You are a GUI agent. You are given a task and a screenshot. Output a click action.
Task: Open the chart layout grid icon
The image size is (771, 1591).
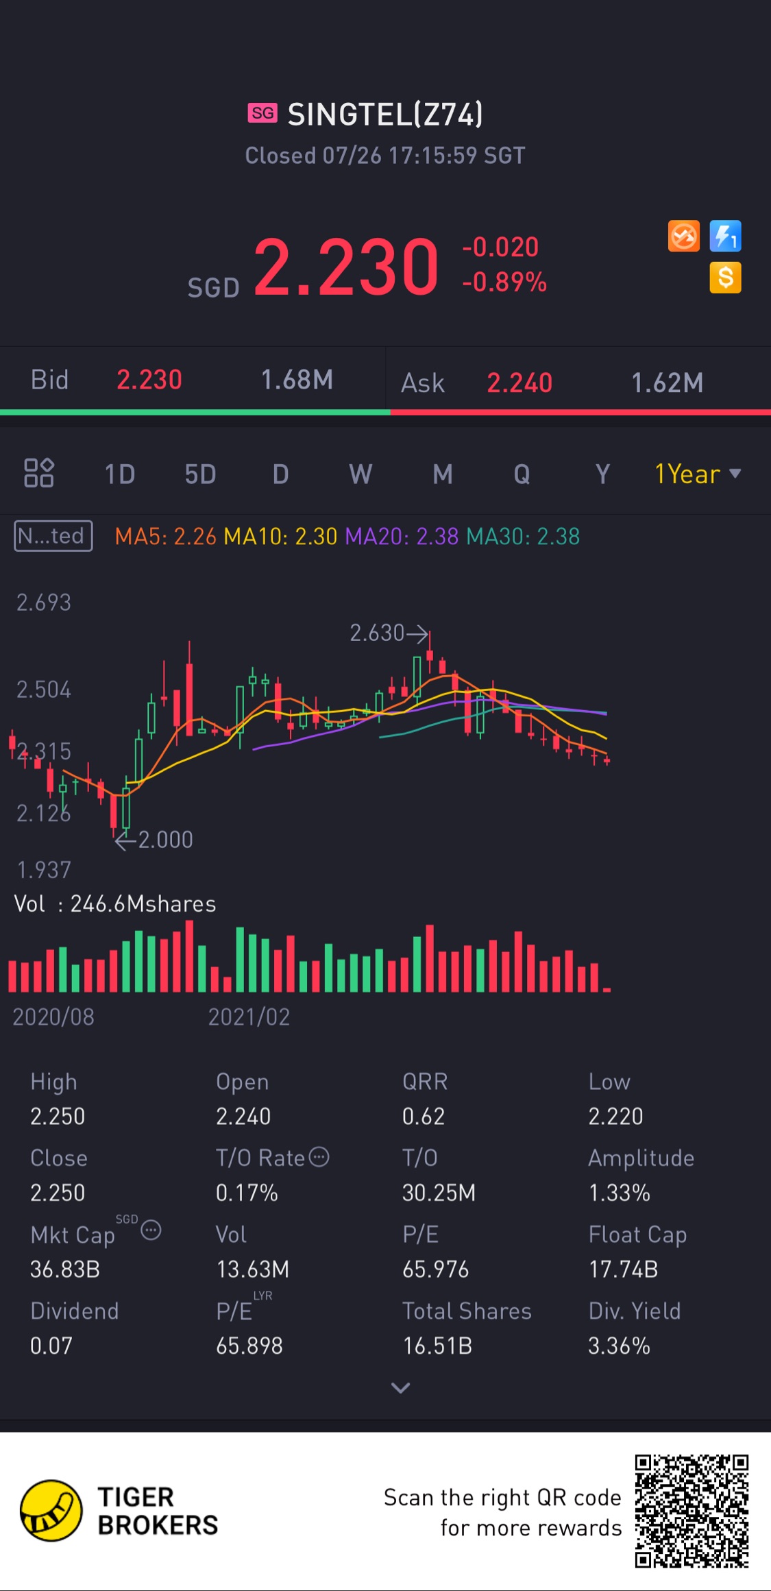click(39, 472)
